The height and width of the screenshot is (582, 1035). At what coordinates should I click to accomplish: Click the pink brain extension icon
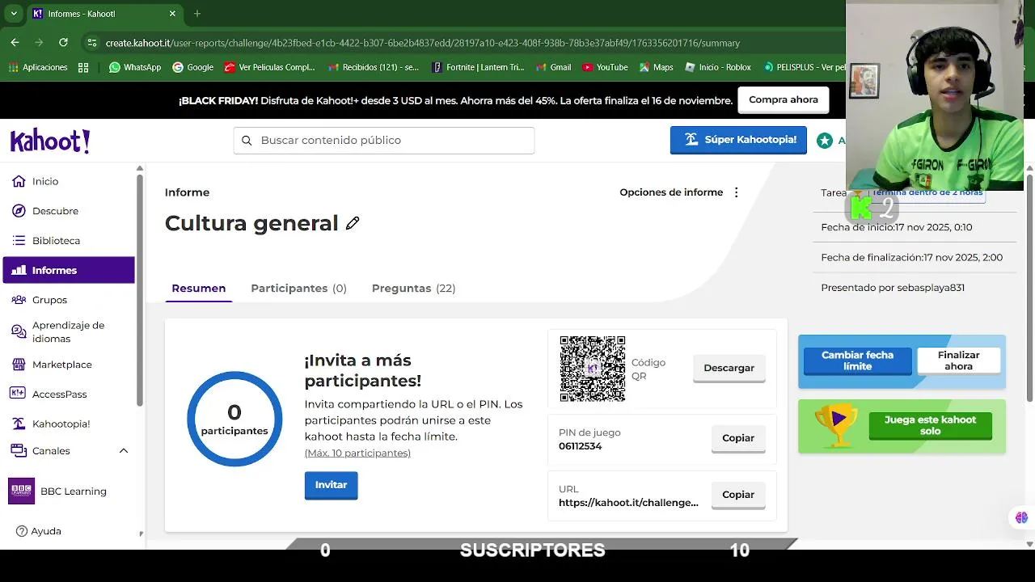(x=1021, y=517)
